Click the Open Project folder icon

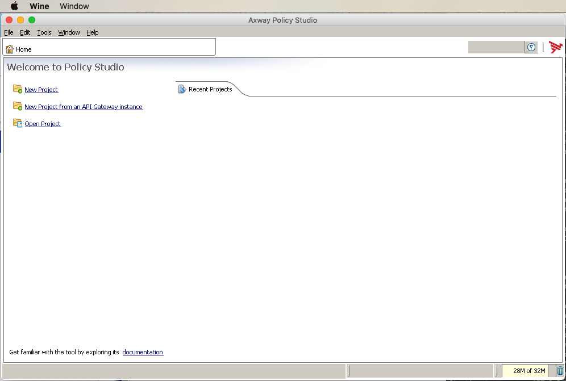[x=17, y=123]
